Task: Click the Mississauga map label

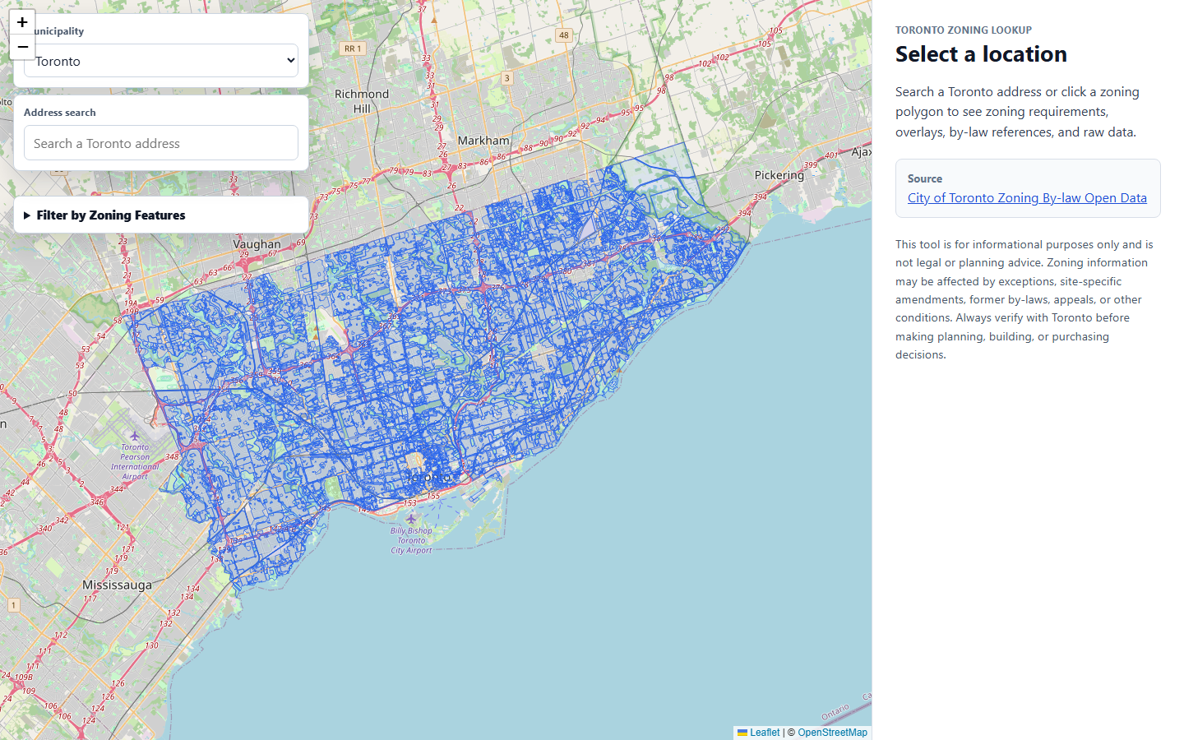Action: click(x=117, y=585)
